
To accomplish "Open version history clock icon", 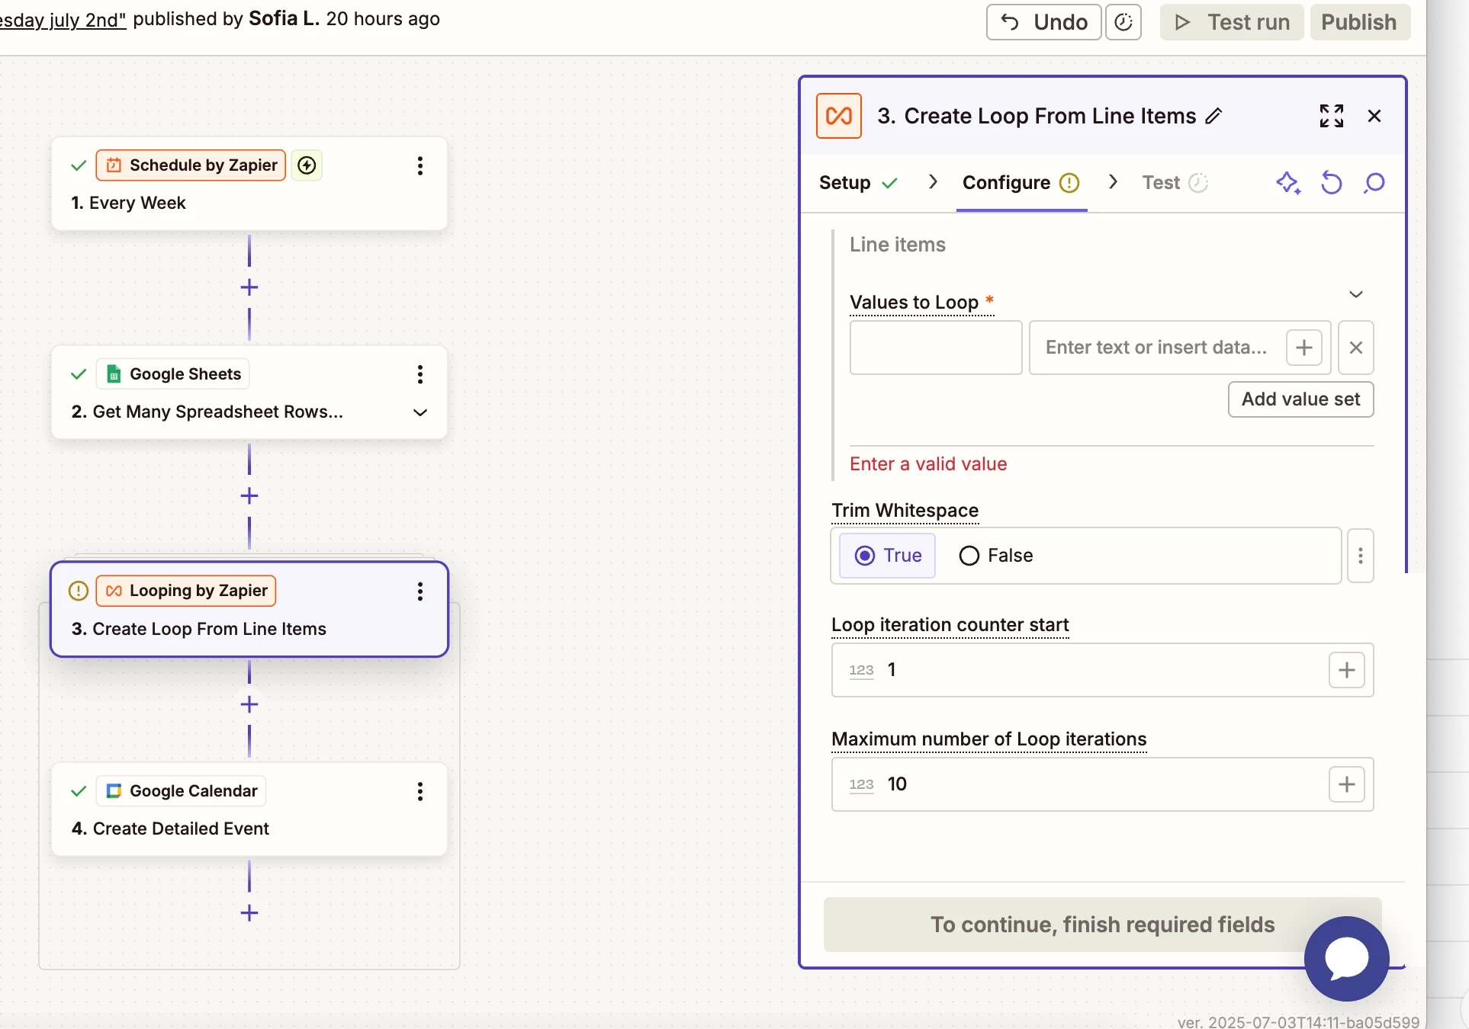I will click(1123, 22).
